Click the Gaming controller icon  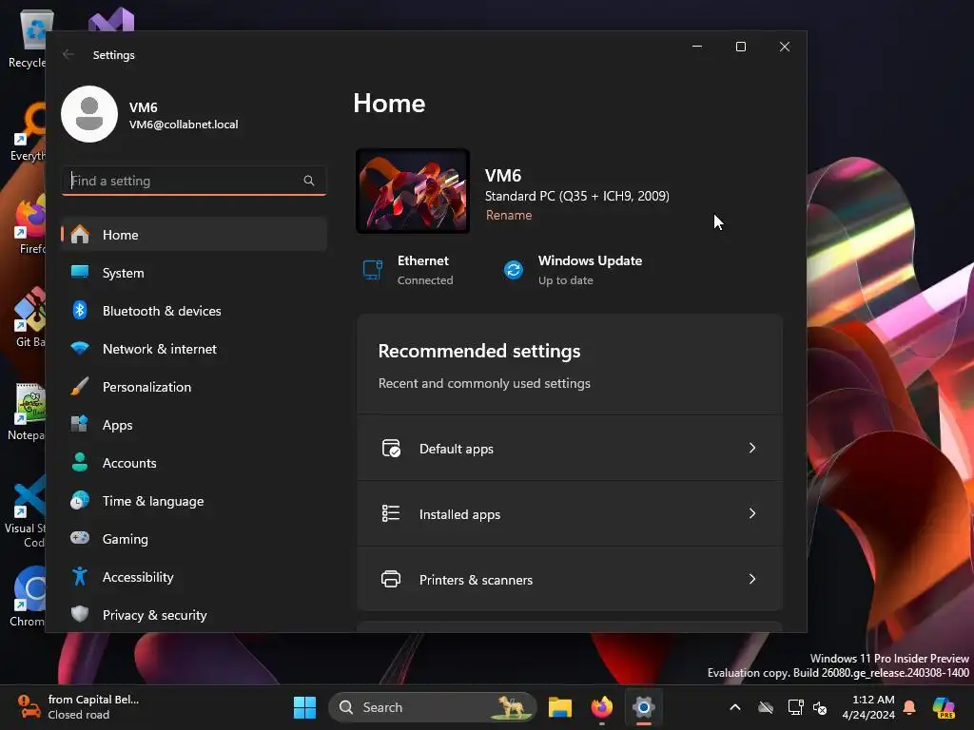[80, 538]
